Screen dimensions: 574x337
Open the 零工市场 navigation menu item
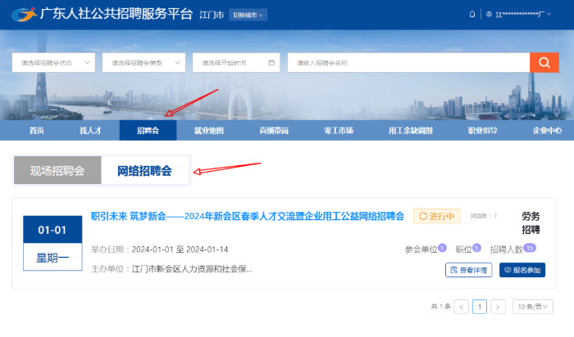pyautogui.click(x=338, y=130)
